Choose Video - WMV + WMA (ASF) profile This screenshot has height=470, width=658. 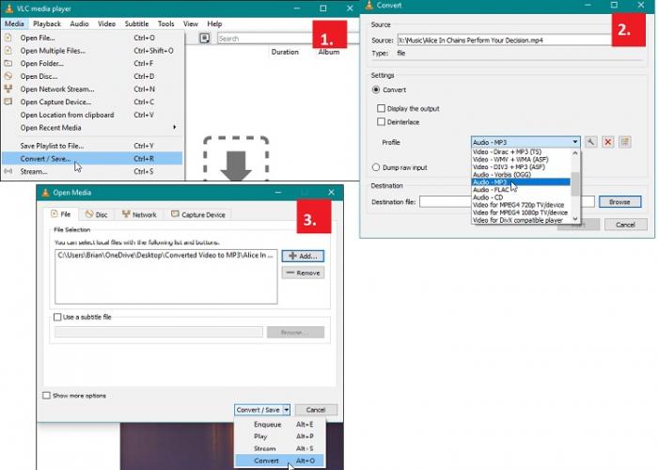click(x=521, y=160)
